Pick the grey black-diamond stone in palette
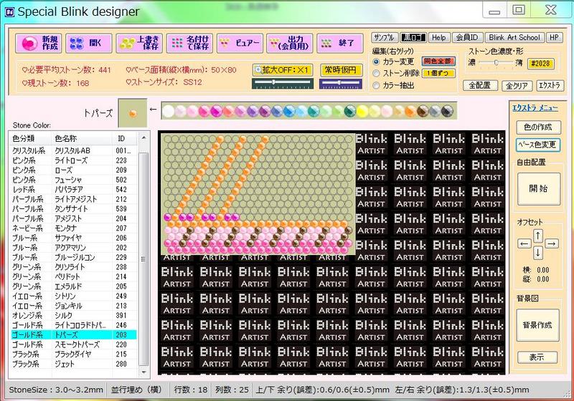 [x=435, y=111]
